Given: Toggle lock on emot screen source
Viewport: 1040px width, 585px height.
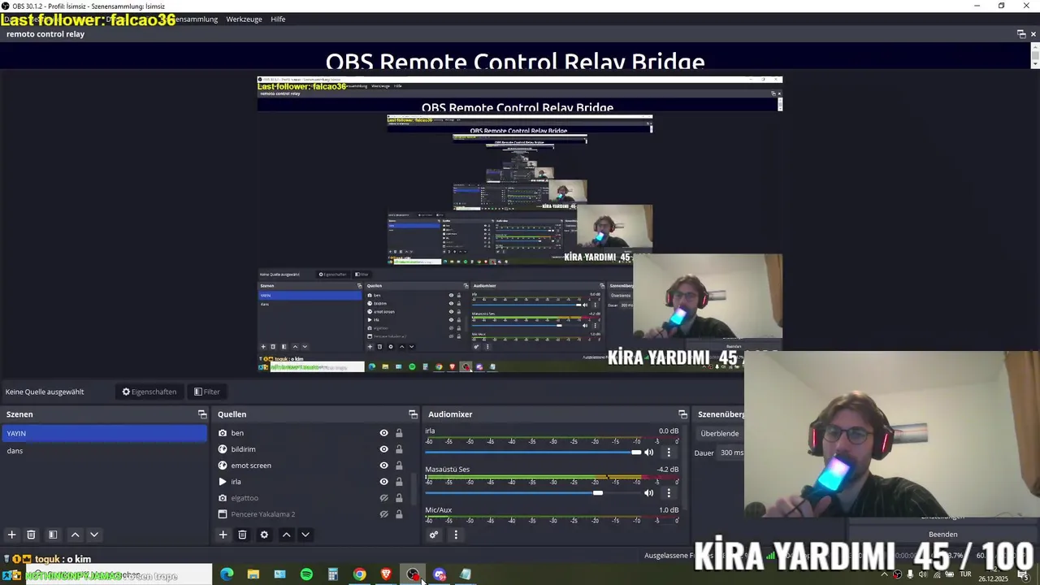Looking at the screenshot, I should pyautogui.click(x=399, y=466).
